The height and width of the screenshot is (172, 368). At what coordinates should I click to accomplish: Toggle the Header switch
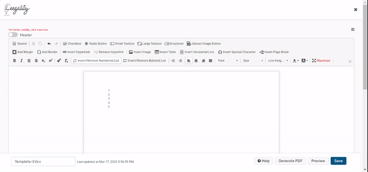(x=13, y=35)
